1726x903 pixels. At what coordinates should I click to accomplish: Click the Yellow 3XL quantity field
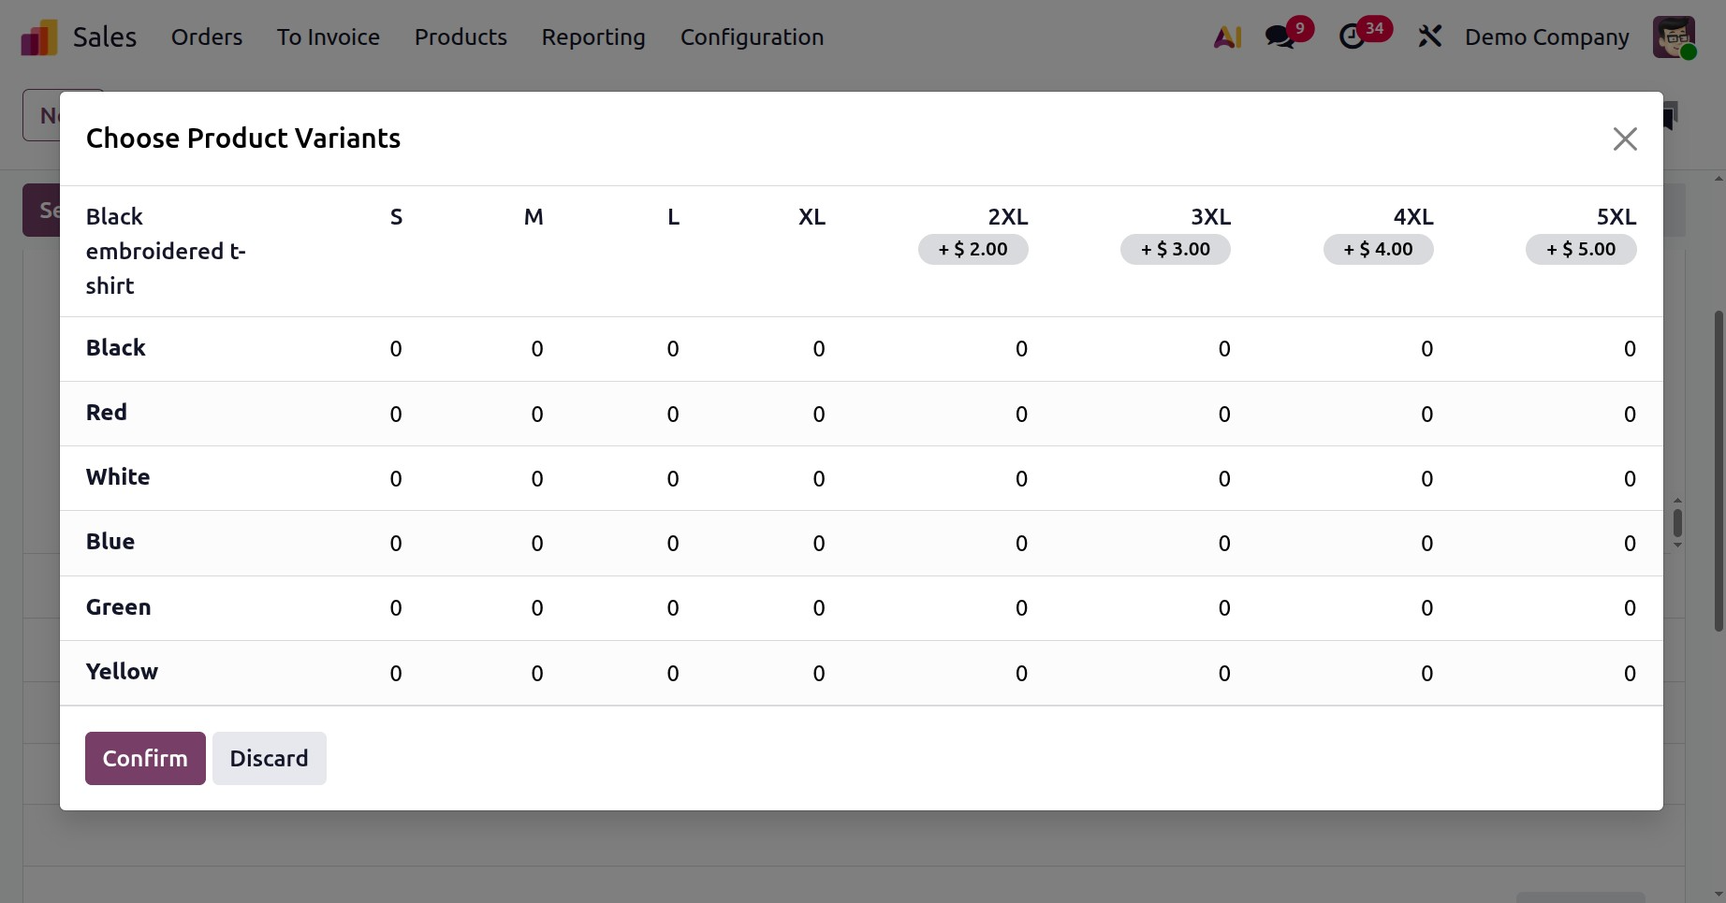[1224, 674]
